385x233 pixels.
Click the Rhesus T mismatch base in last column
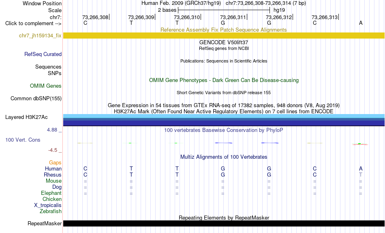pos(361,175)
